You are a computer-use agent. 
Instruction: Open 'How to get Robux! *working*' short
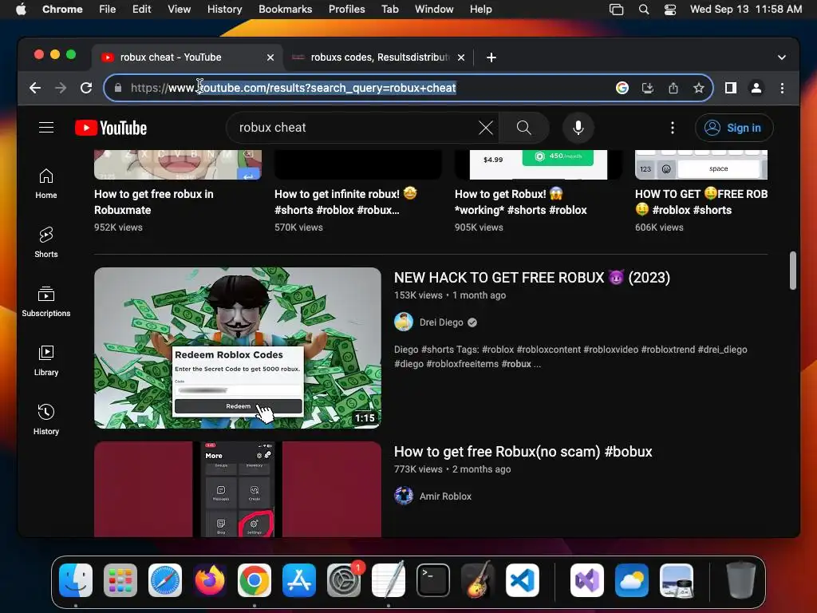tap(520, 202)
